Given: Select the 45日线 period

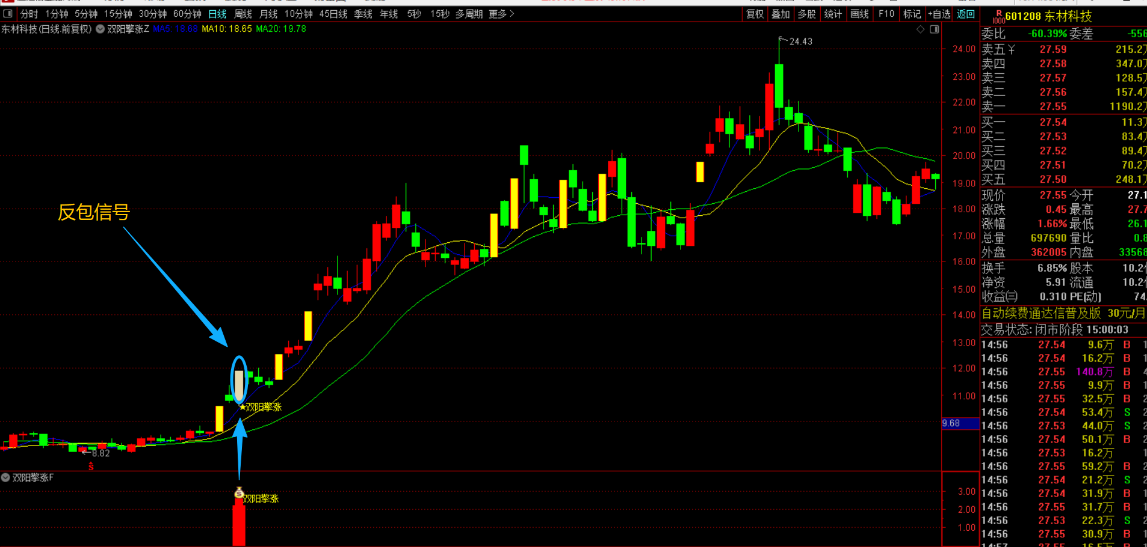Looking at the screenshot, I should [333, 14].
